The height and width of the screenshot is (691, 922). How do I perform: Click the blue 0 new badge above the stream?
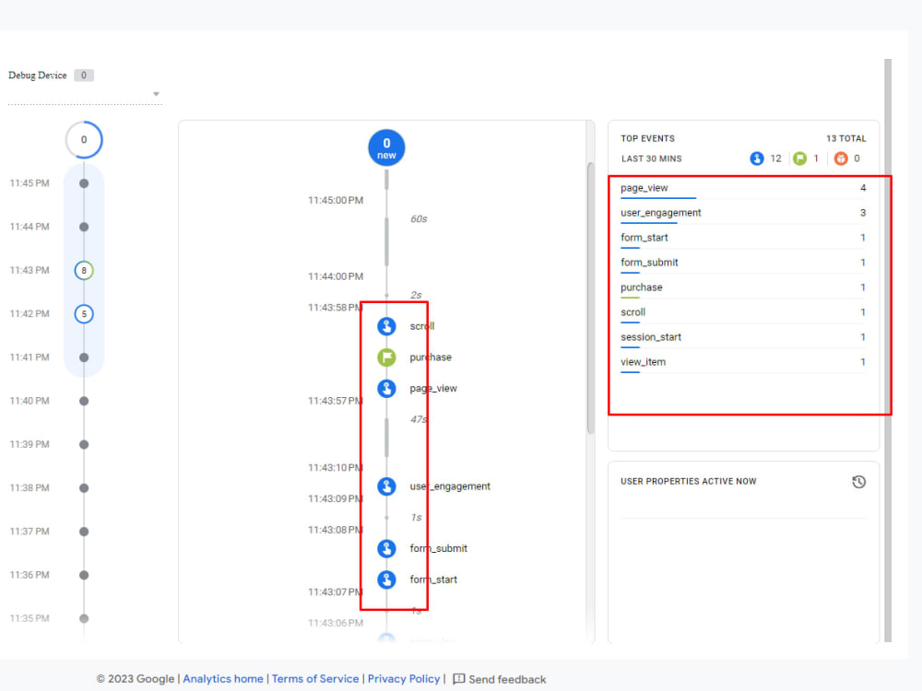pyautogui.click(x=386, y=146)
